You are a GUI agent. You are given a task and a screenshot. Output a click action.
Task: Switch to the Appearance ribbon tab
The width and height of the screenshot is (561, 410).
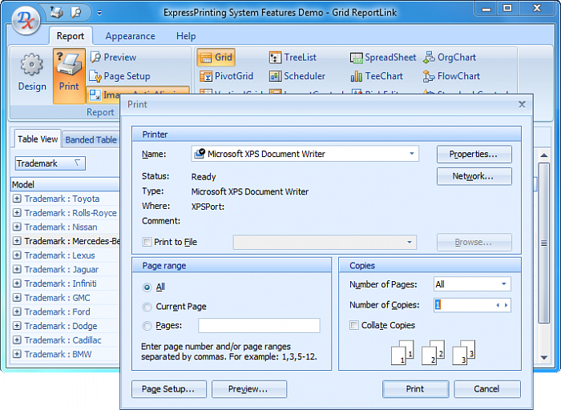pos(130,36)
